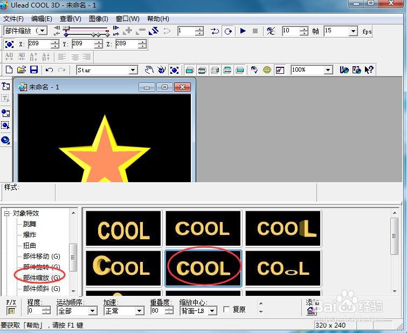Play the animation
Screen dimensions: 407x333
[x=243, y=31]
